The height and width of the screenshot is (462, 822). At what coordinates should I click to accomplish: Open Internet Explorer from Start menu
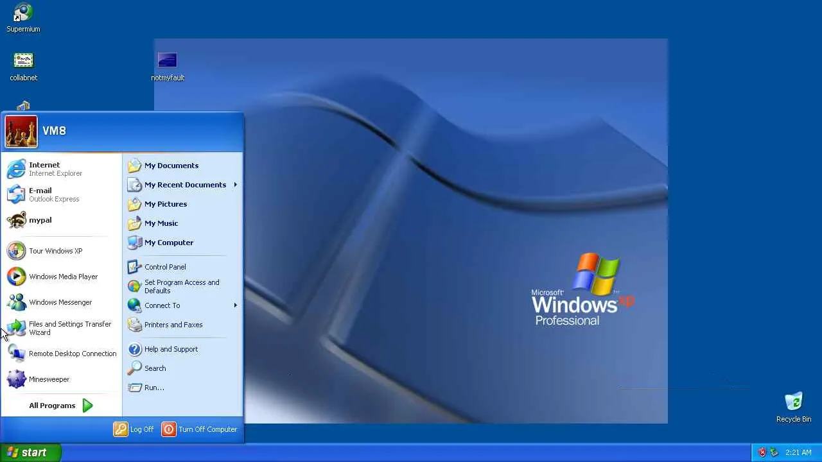[61, 169]
